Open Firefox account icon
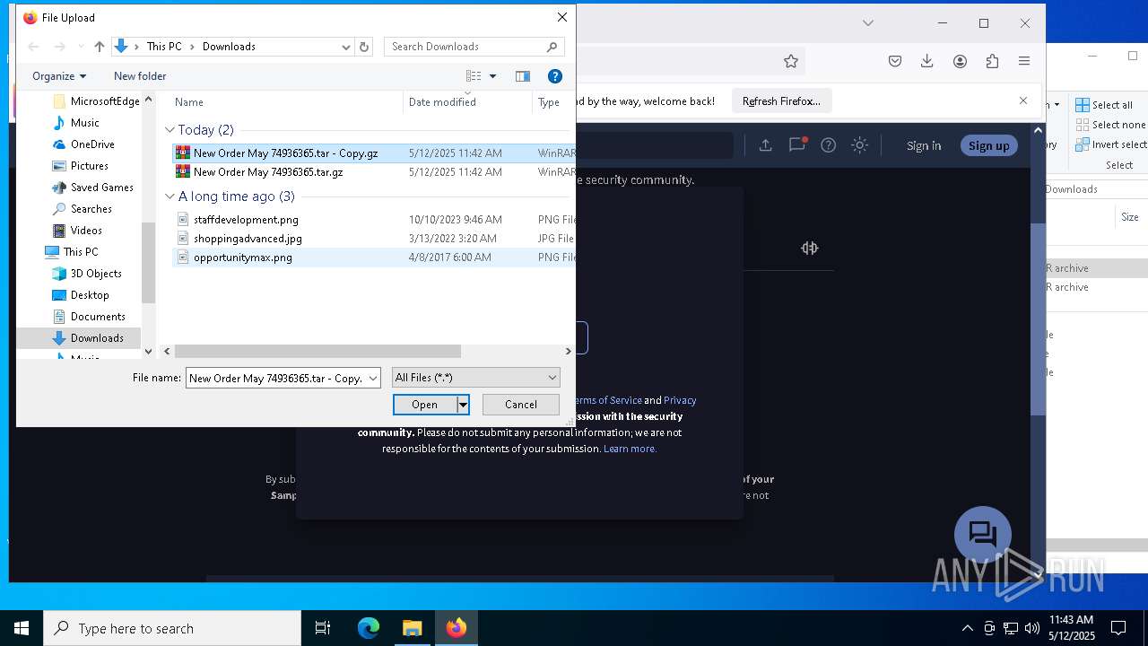This screenshot has height=646, width=1148. 960,61
